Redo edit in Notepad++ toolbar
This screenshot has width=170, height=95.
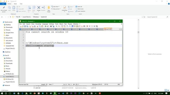click(x=48, y=26)
